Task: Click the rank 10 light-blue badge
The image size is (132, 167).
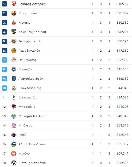Action: (4, 88)
